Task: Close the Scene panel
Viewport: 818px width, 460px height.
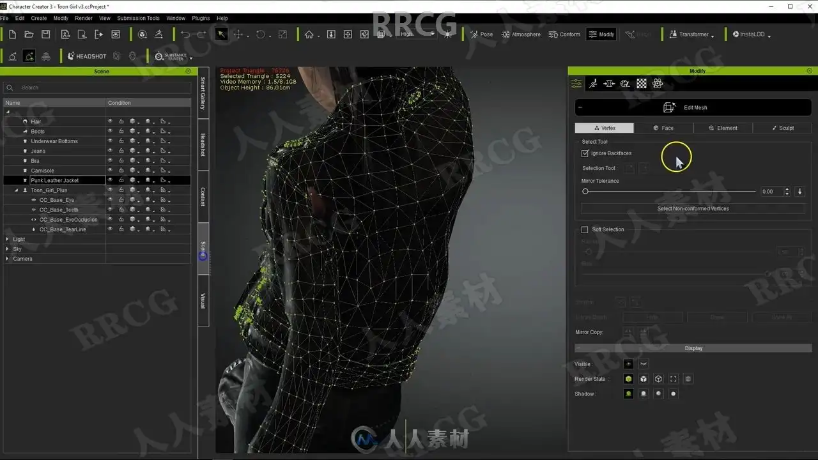Action: point(188,71)
